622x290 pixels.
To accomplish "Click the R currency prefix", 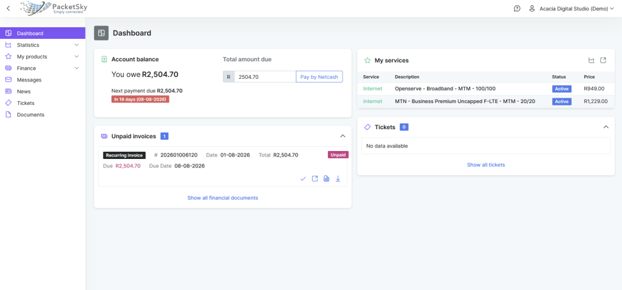I will tap(228, 77).
